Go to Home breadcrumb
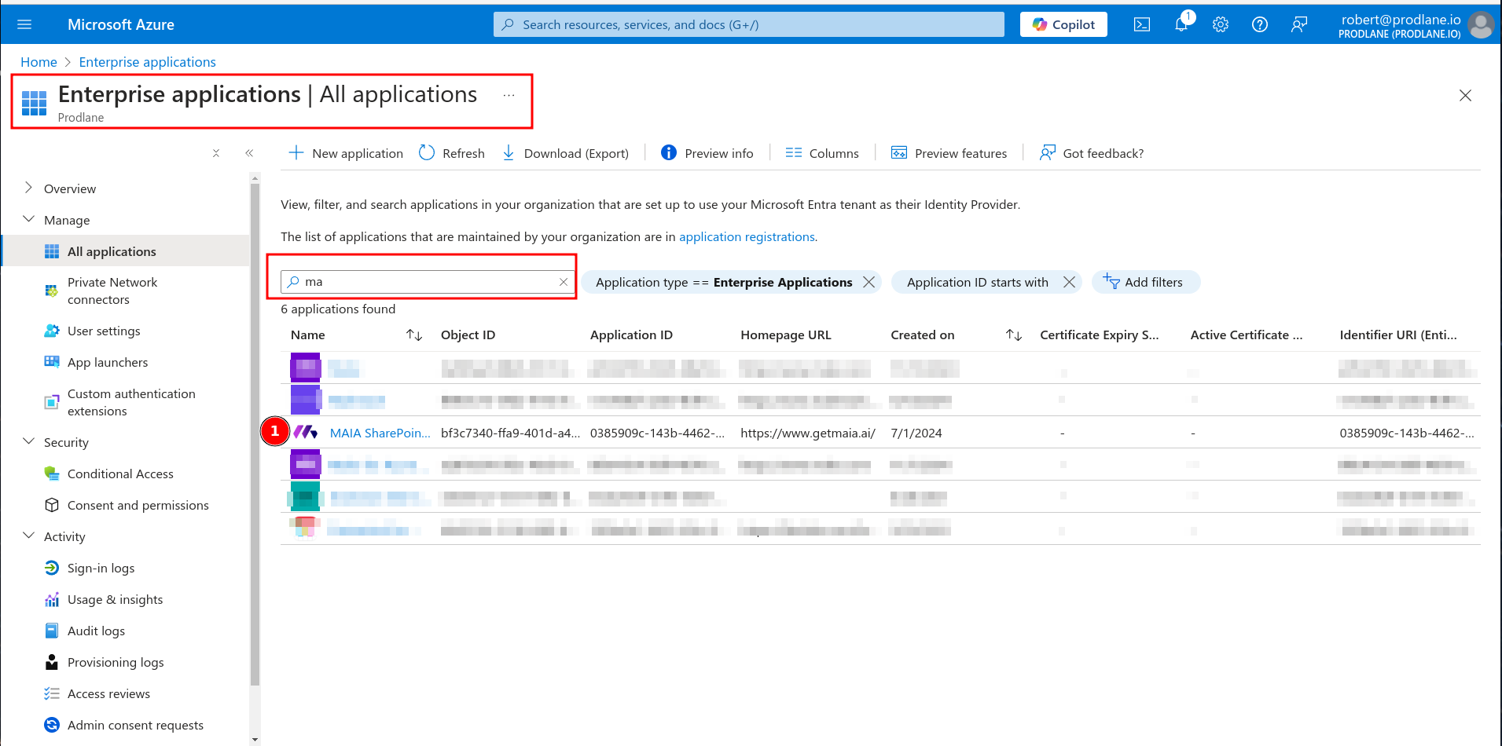This screenshot has height=746, width=1502. click(39, 62)
